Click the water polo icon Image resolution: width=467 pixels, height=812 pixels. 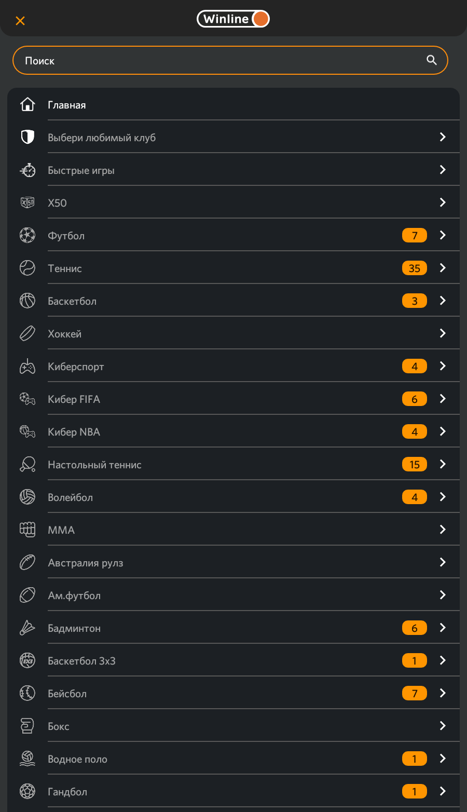click(x=28, y=759)
